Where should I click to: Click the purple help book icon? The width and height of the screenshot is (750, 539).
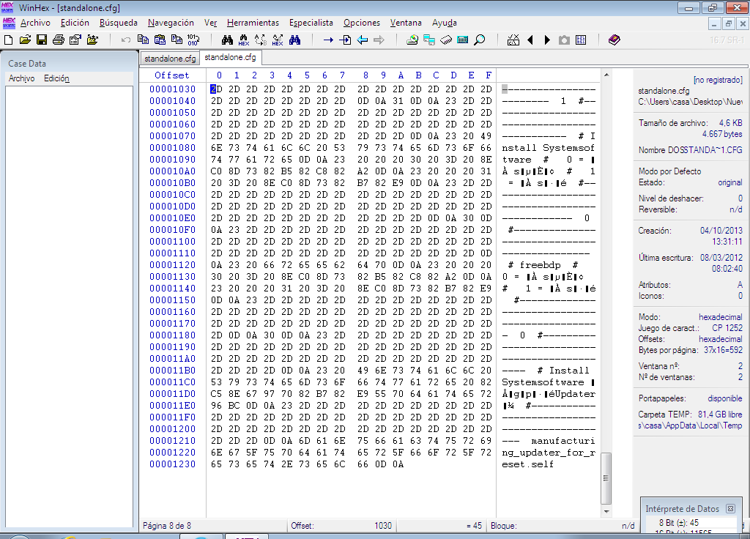tap(614, 40)
